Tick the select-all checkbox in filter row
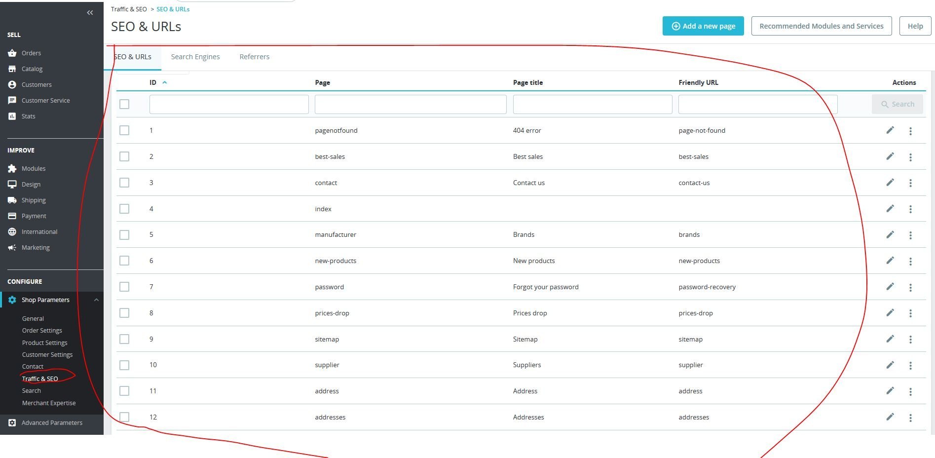935x458 pixels. (124, 104)
